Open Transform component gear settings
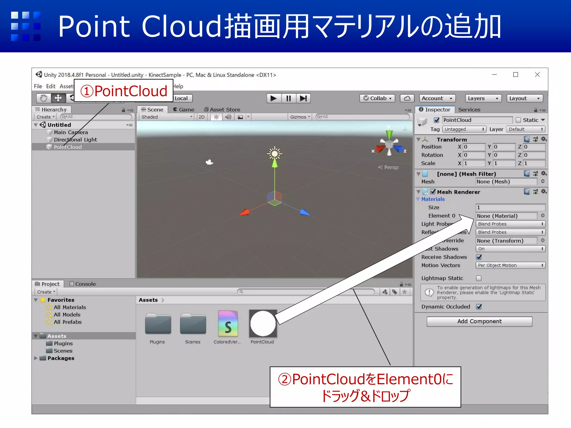Image resolution: width=571 pixels, height=428 pixels. (x=544, y=139)
